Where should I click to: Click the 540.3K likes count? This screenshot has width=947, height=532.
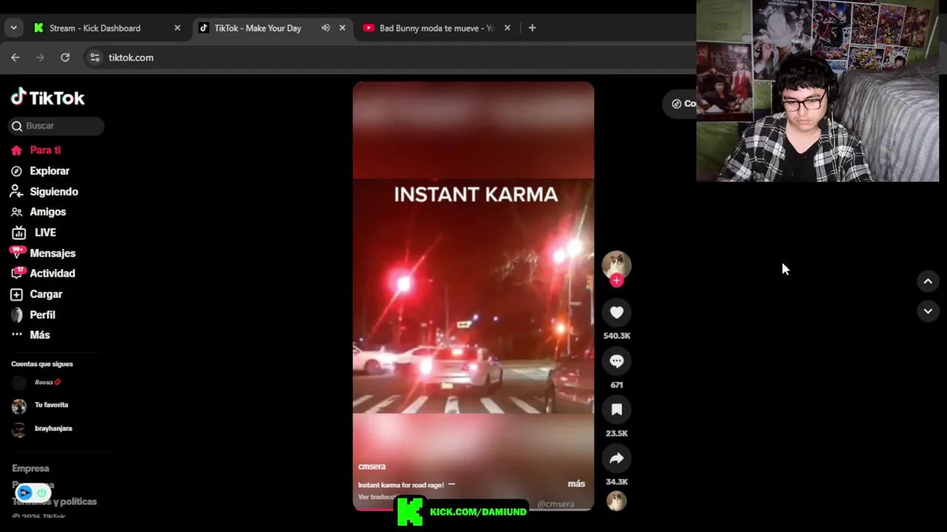click(616, 335)
